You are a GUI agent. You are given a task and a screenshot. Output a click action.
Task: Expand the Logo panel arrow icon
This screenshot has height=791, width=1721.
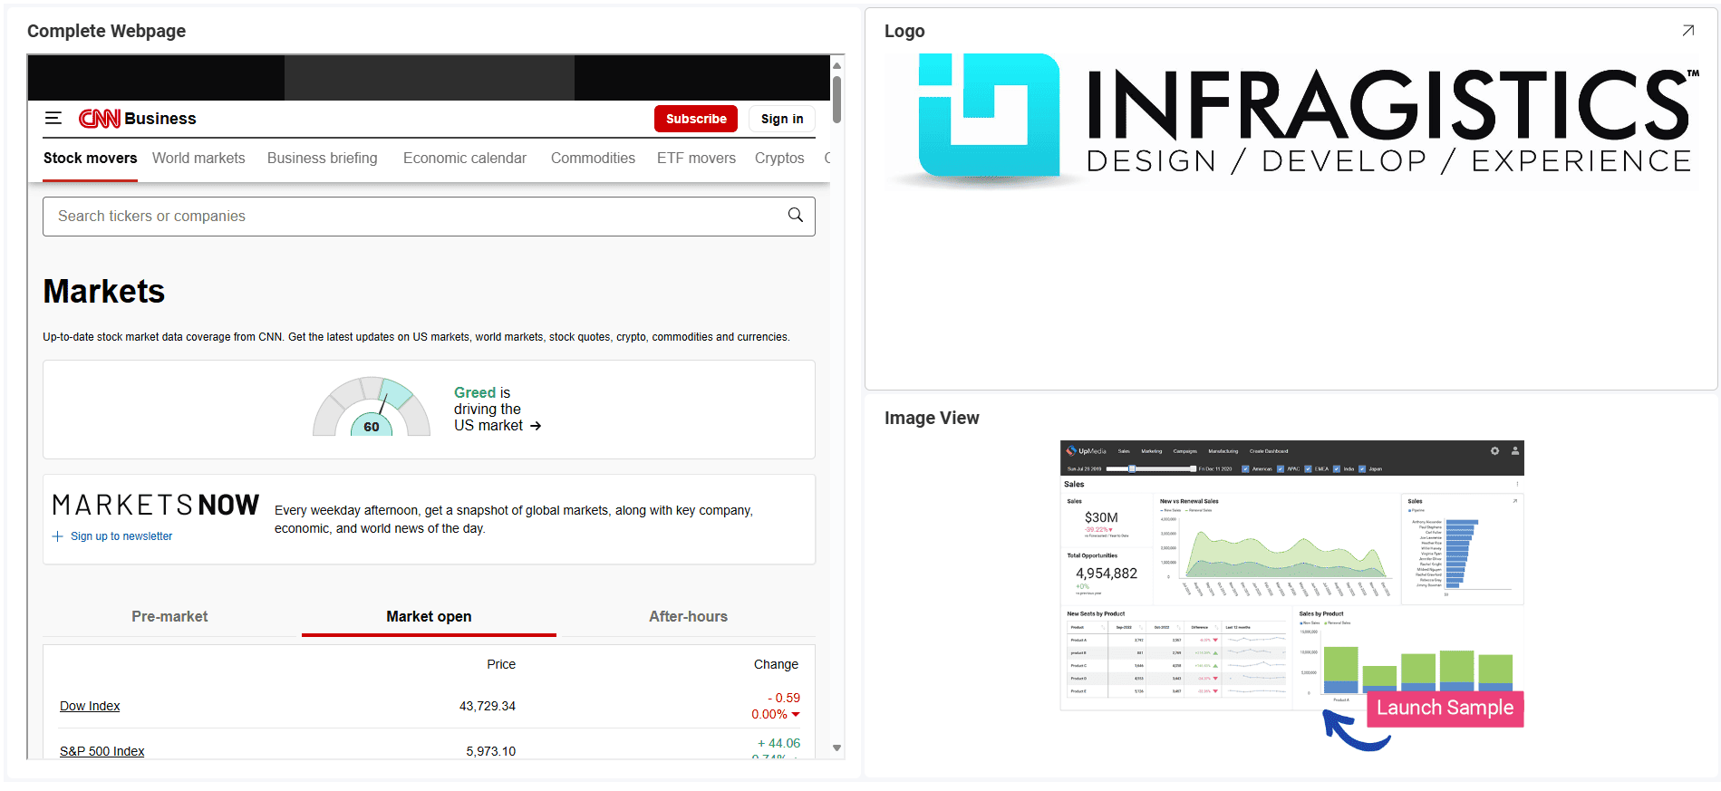[x=1687, y=31]
